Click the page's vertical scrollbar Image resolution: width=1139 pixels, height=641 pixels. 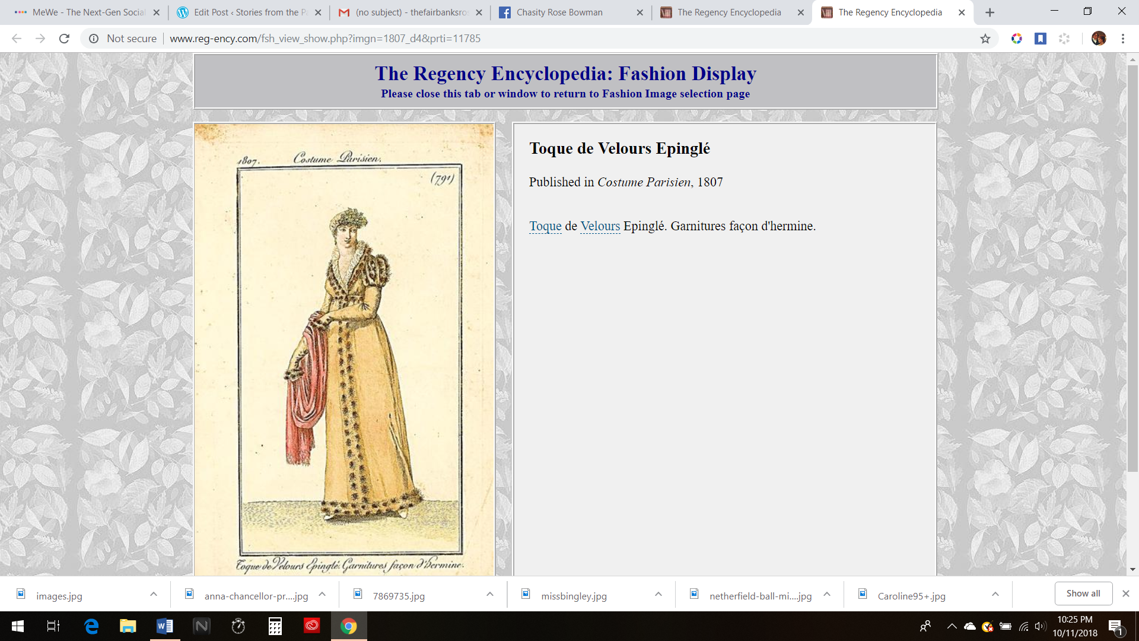click(x=1132, y=267)
